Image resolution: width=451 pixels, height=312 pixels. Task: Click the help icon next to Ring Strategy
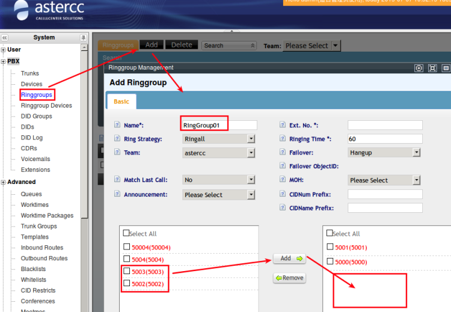point(117,139)
